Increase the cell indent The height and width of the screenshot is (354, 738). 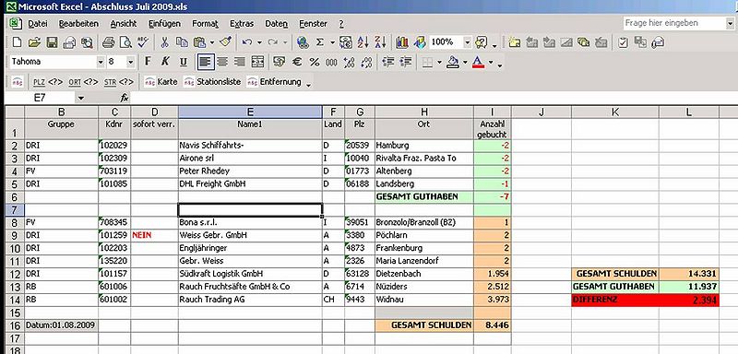click(x=405, y=62)
